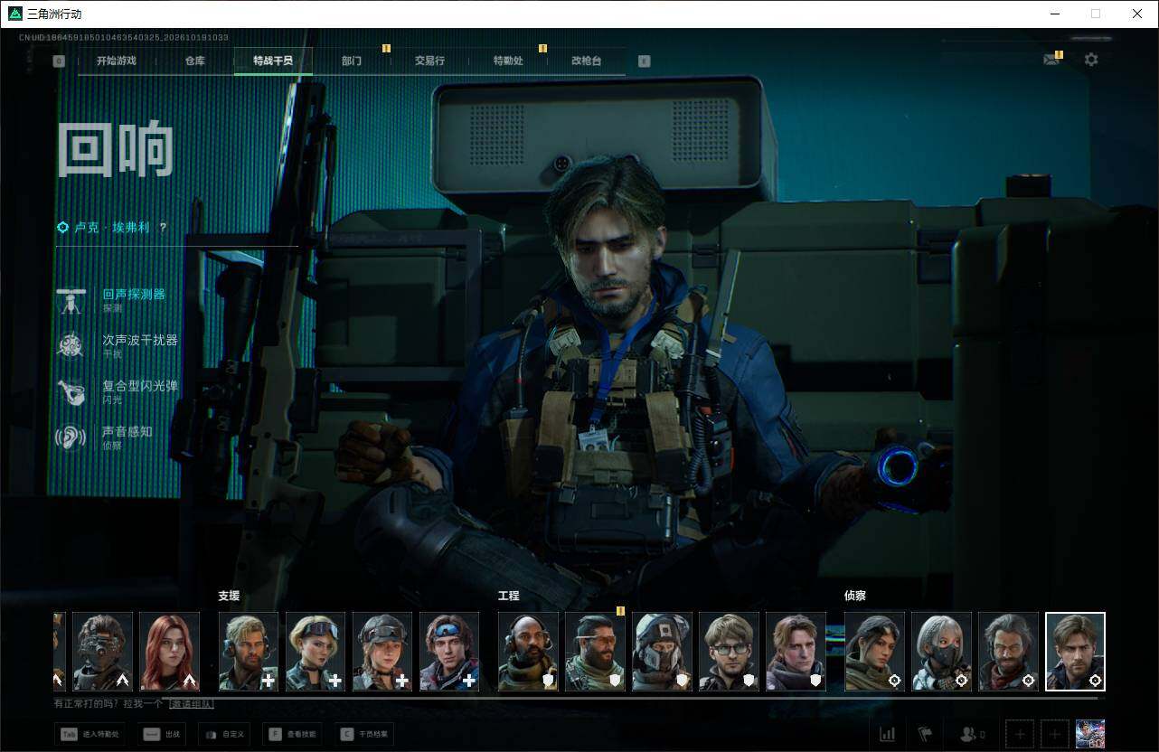This screenshot has width=1159, height=752.
Task: Open the 交易行 tab
Action: 429,61
